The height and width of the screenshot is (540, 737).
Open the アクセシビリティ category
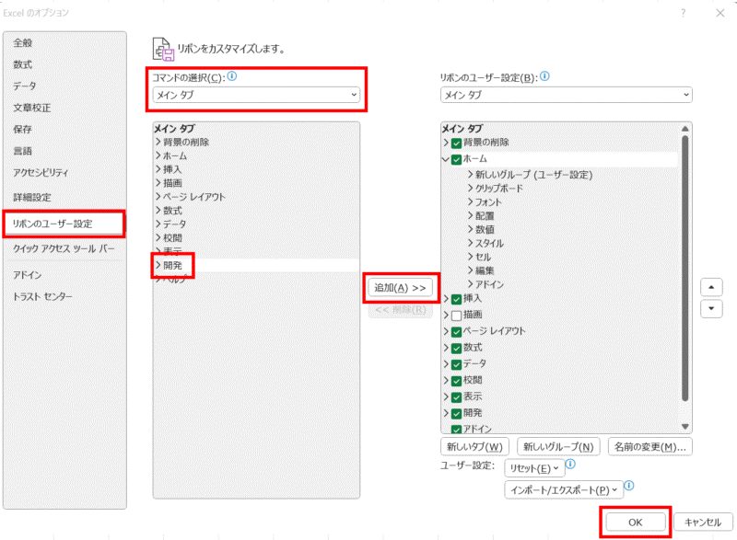[41, 173]
